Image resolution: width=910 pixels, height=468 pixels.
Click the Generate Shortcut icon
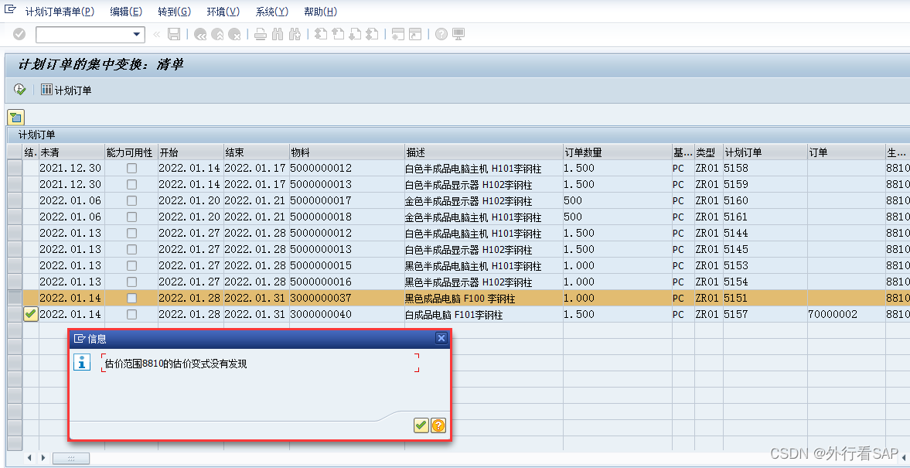tap(415, 35)
